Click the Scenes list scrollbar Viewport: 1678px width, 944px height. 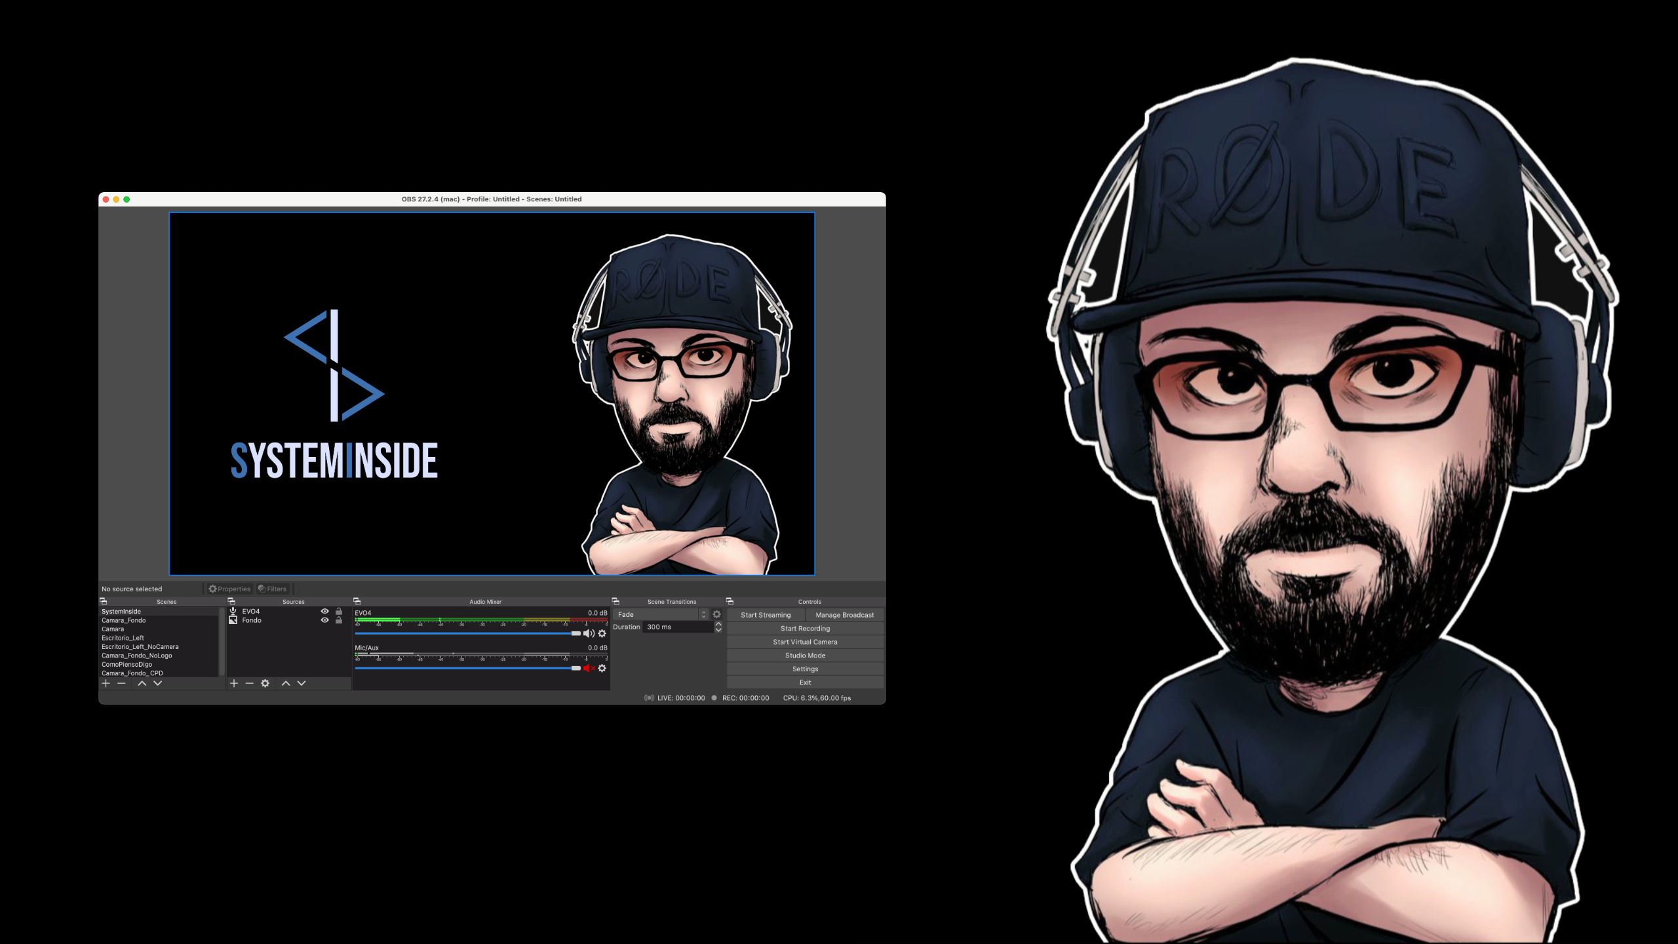pos(222,642)
